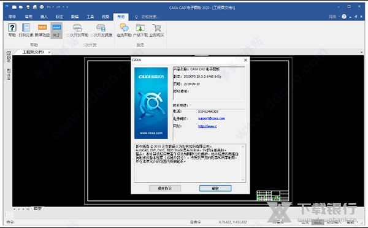The width and height of the screenshot is (368, 228).
Task: Close the engineering document 1 tab
Action: pos(49,52)
